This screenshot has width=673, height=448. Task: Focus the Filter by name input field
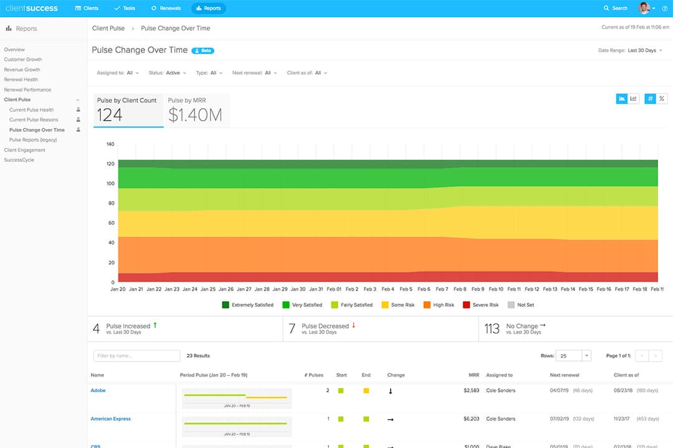click(x=136, y=356)
